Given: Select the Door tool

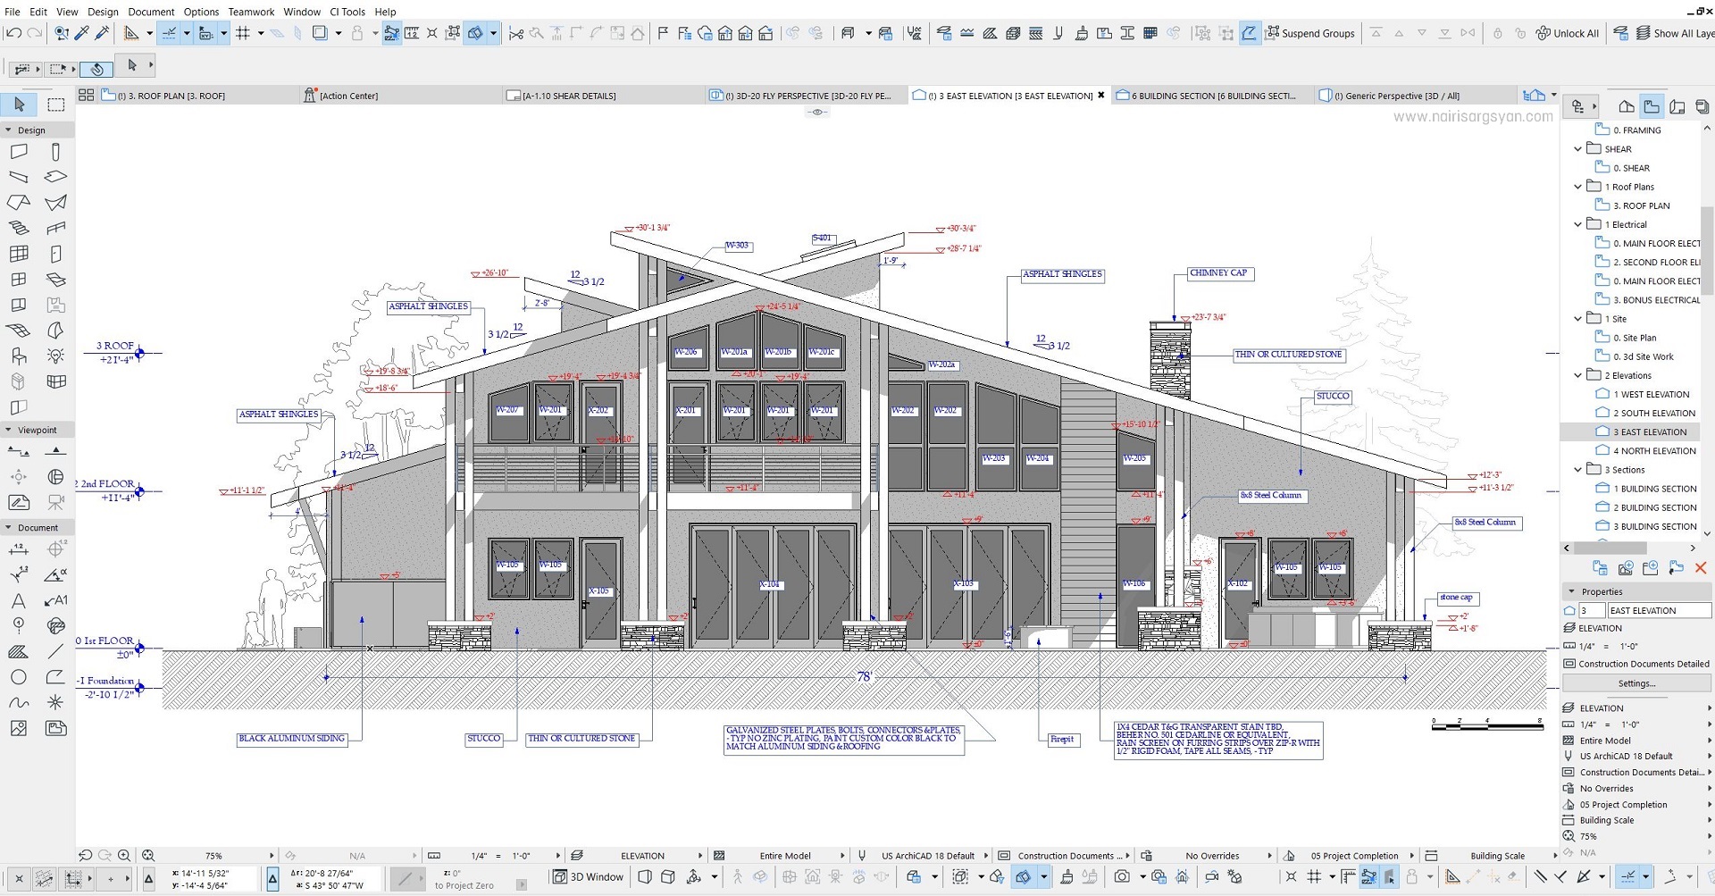Looking at the screenshot, I should point(55,255).
